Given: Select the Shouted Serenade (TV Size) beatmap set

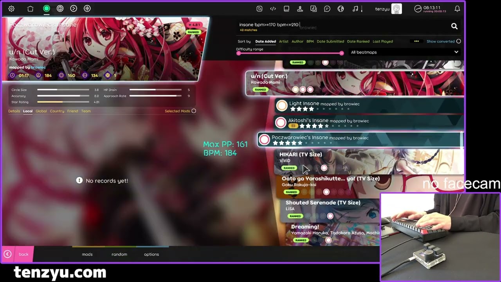Looking at the screenshot, I should click(330, 210).
